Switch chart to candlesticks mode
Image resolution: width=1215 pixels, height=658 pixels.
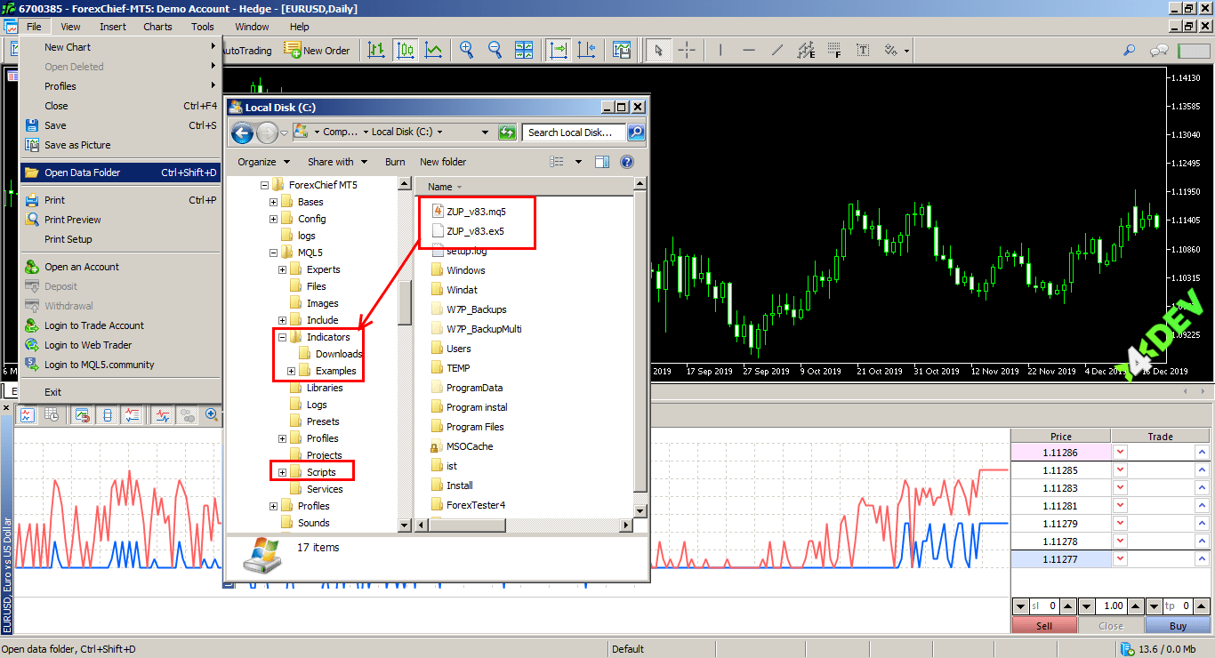tap(405, 51)
